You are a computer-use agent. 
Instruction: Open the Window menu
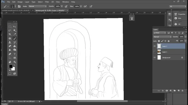tap(66, 2)
